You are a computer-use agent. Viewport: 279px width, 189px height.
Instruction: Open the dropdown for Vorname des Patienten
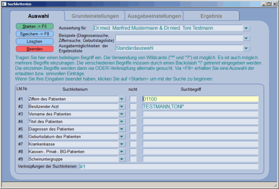[121, 114]
